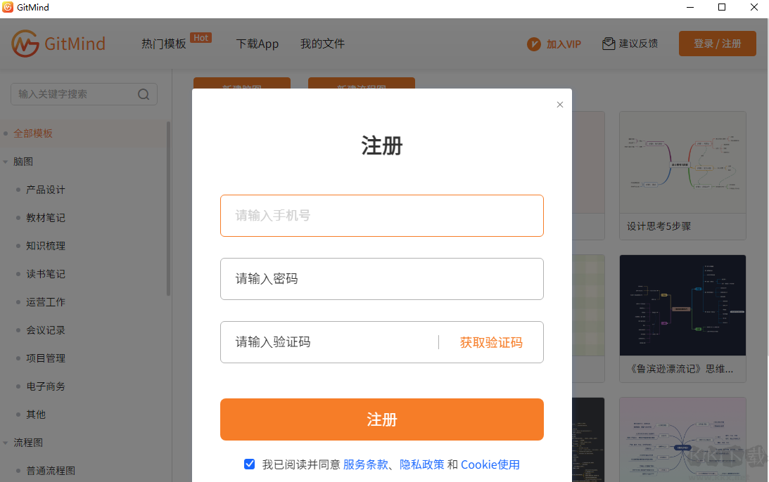Open the 服务条款 link
The width and height of the screenshot is (769, 482).
point(366,464)
